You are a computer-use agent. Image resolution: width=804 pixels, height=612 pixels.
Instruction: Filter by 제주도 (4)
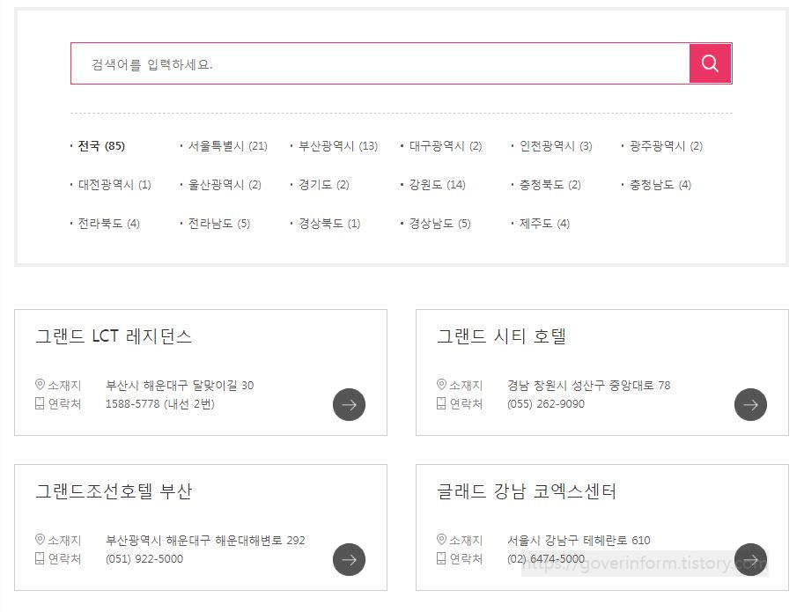(544, 224)
